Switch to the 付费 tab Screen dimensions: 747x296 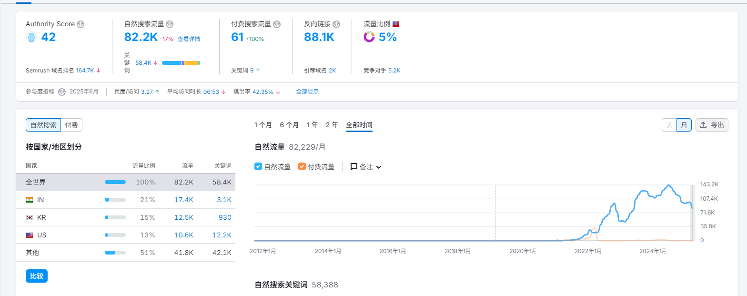pyautogui.click(x=71, y=125)
